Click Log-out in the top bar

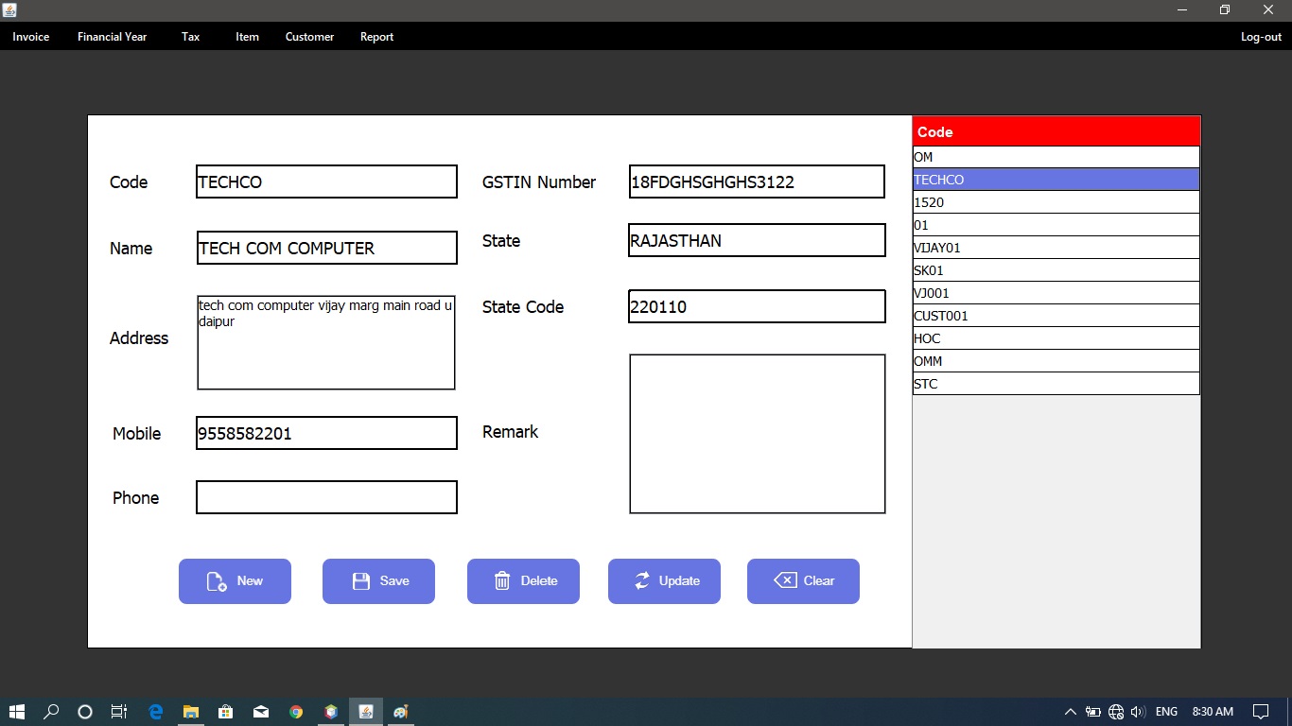pos(1260,37)
